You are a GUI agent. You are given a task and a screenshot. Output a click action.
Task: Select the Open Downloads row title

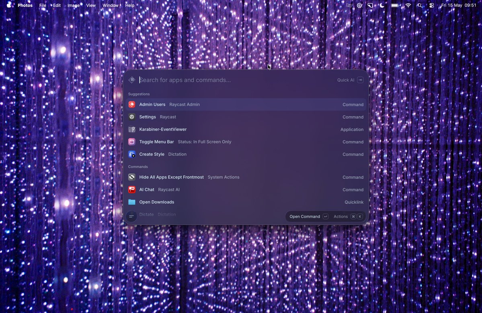[x=156, y=202]
